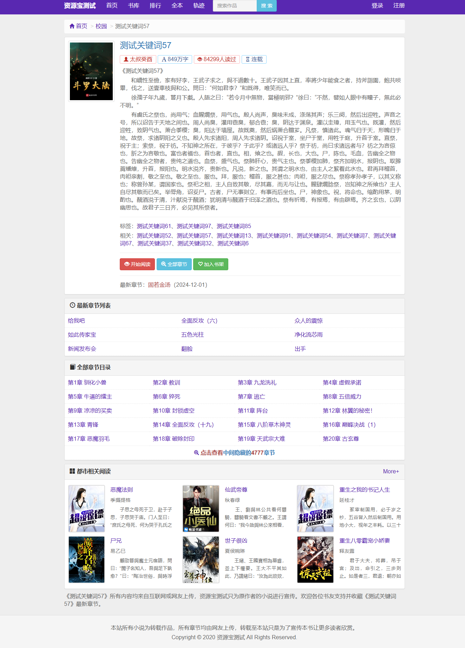Open the 绝品小医仙 cover thumbnail

[201, 508]
